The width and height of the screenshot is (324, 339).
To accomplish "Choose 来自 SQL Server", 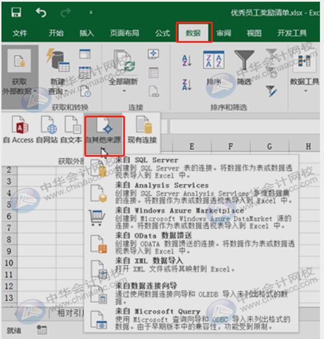I will click(191, 168).
